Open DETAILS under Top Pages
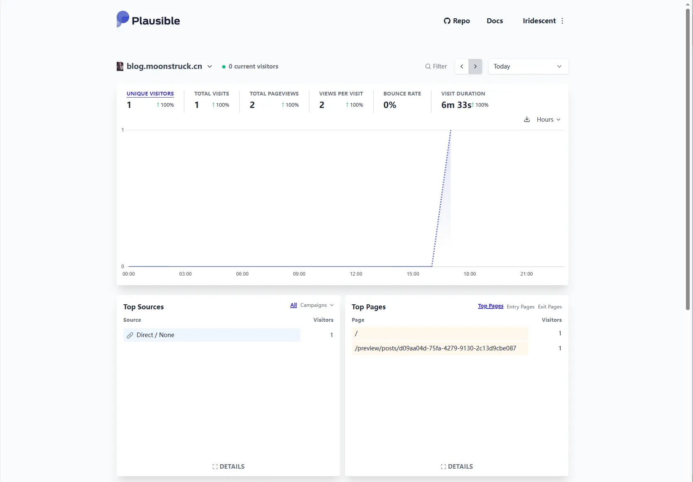 457,467
